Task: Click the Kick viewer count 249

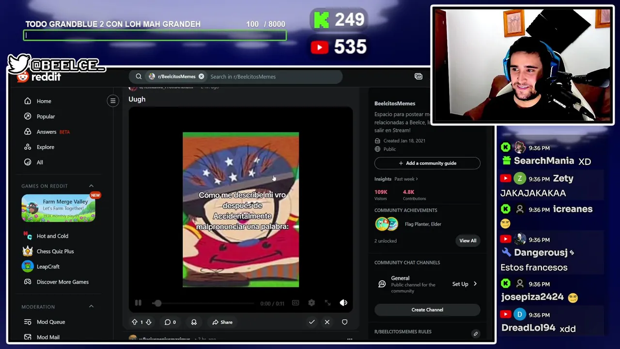Action: pos(339,20)
